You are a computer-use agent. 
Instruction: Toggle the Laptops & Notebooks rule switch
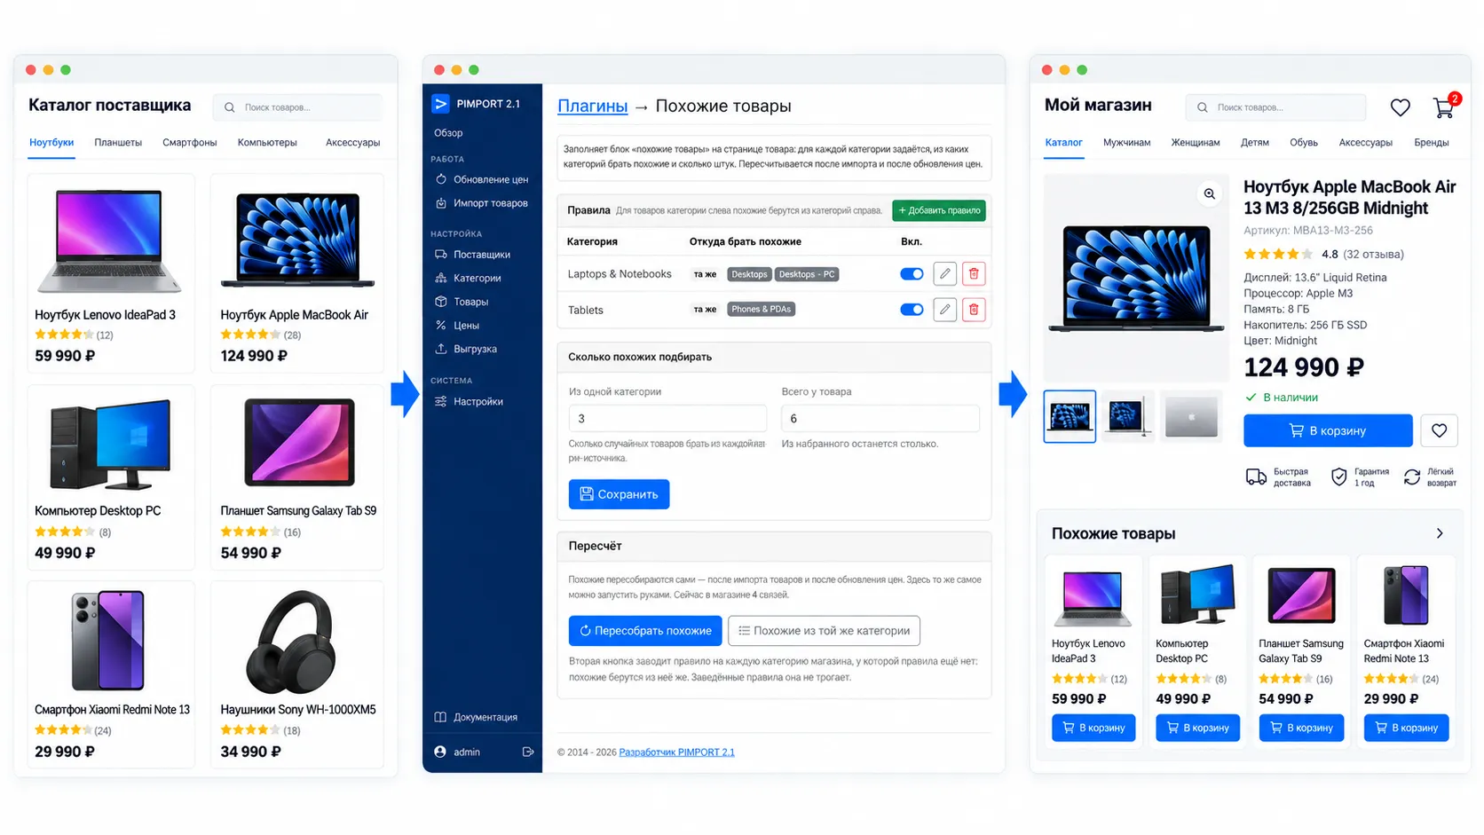(x=912, y=274)
